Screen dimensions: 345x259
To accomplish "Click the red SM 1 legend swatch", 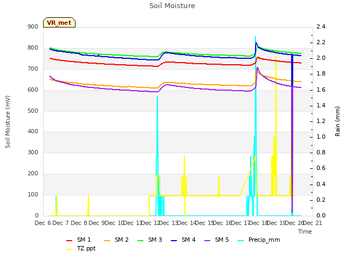I will (x=70, y=241).
